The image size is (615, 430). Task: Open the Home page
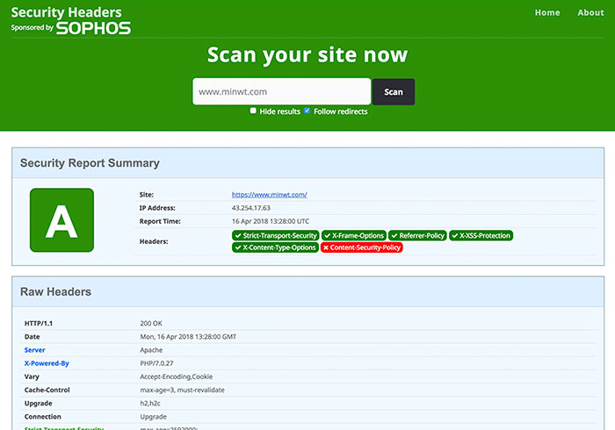pos(547,12)
